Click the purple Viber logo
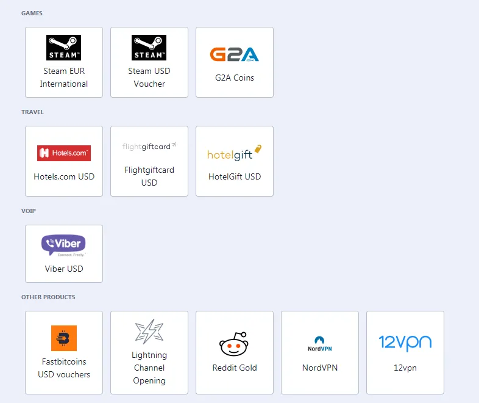Viewport: 479px width, 403px height. pyautogui.click(x=63, y=245)
